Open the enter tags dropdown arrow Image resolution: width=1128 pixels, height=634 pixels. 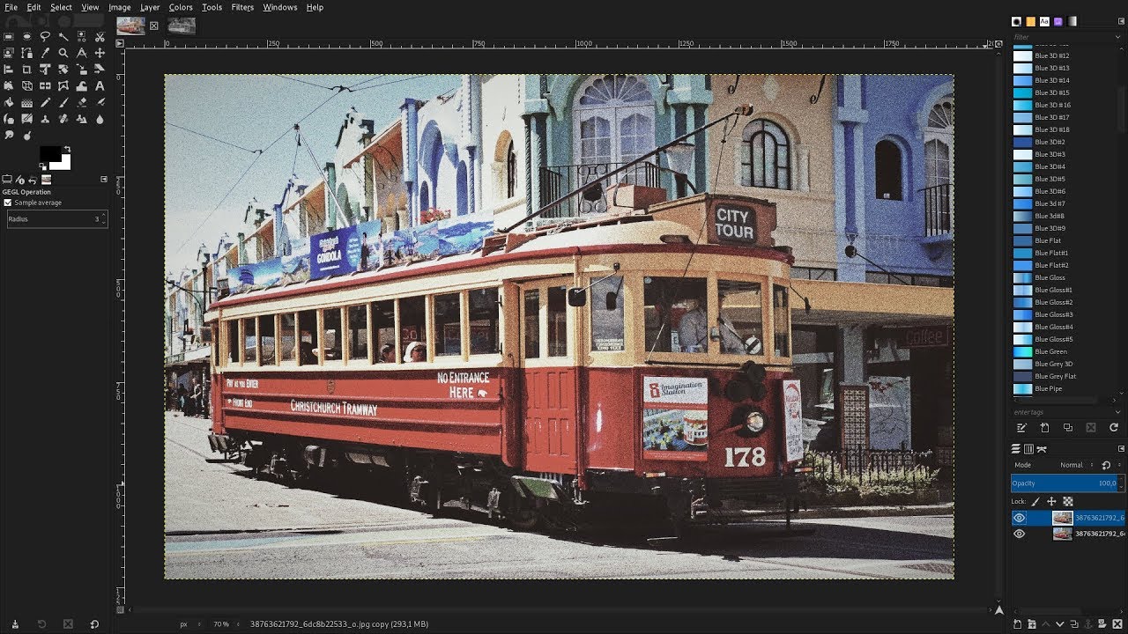coord(1118,412)
